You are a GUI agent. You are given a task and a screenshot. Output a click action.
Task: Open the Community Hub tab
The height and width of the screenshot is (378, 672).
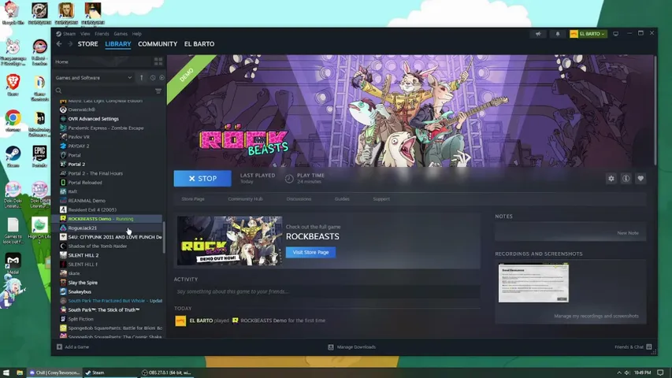[x=245, y=199]
